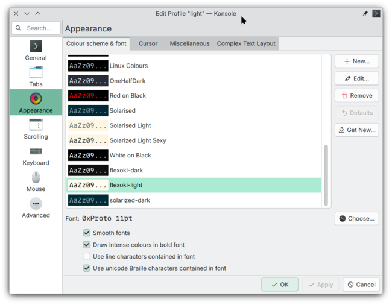Click the White on Black preview thumbnail
392x305 pixels.
point(88,155)
